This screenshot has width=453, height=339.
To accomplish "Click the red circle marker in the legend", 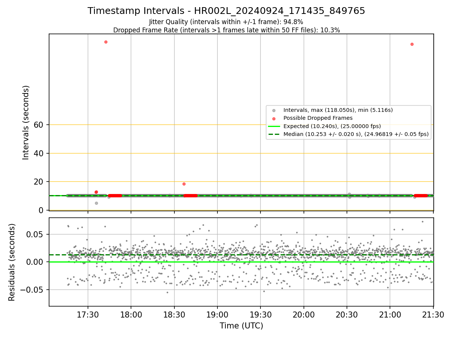I will pos(274,118).
